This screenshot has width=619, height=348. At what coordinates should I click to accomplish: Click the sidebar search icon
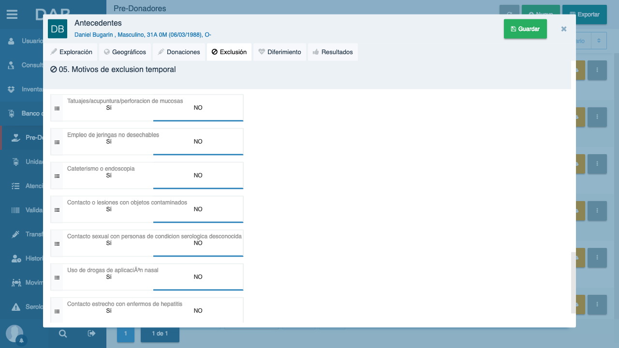click(x=63, y=333)
